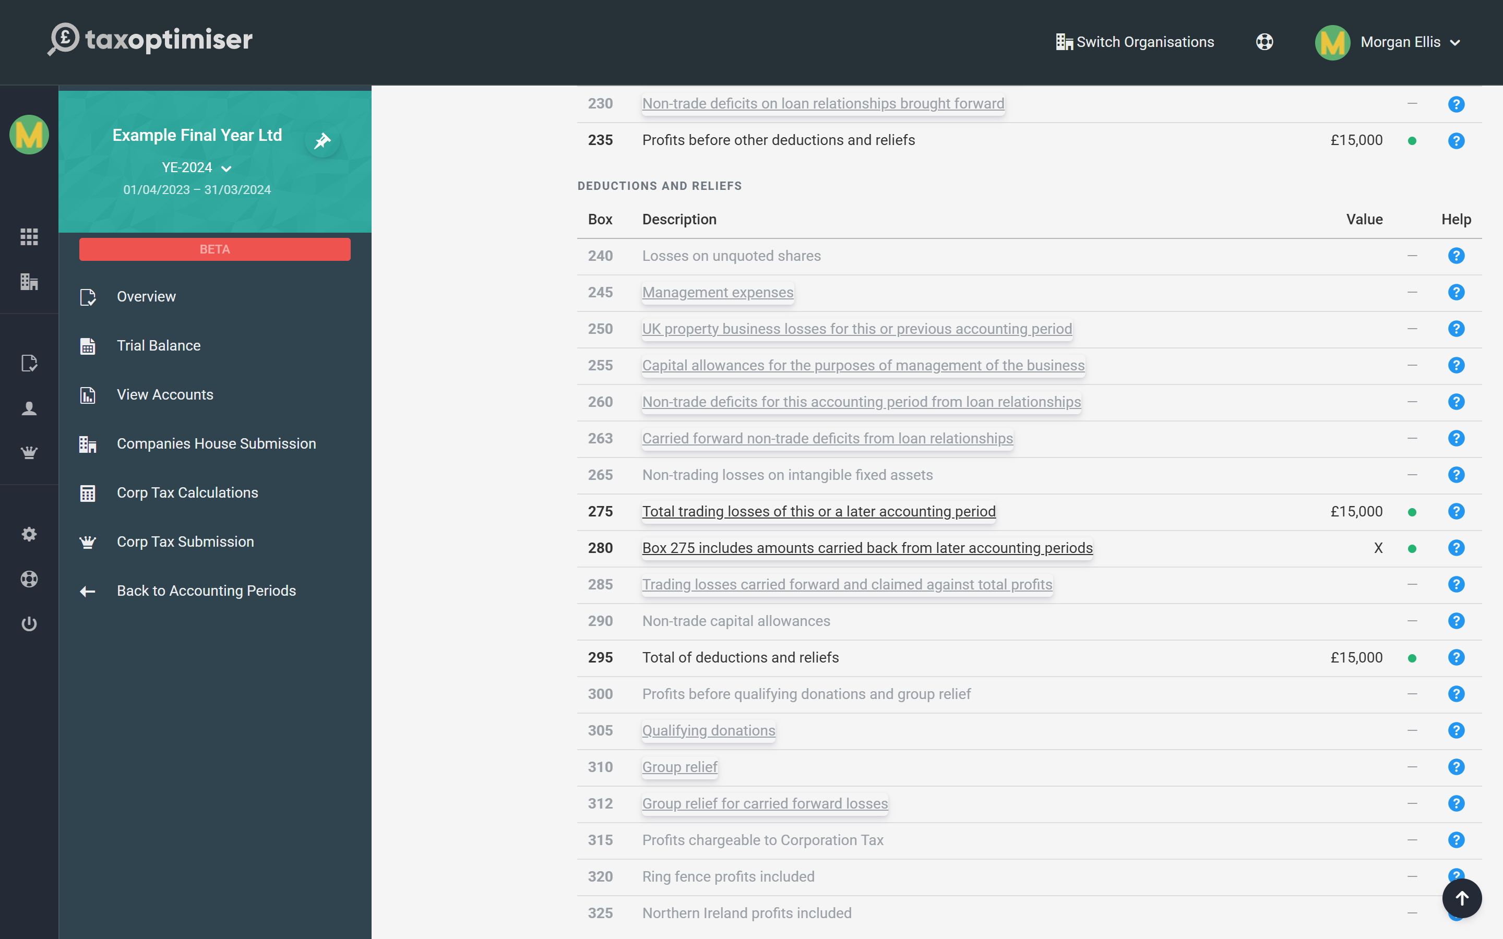Click the green status dot for box 295
Viewport: 1503px width, 939px height.
point(1412,658)
